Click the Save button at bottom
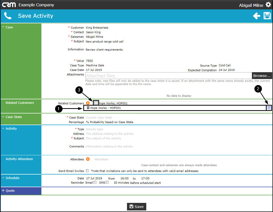The width and height of the screenshot is (273, 212). click(137, 207)
